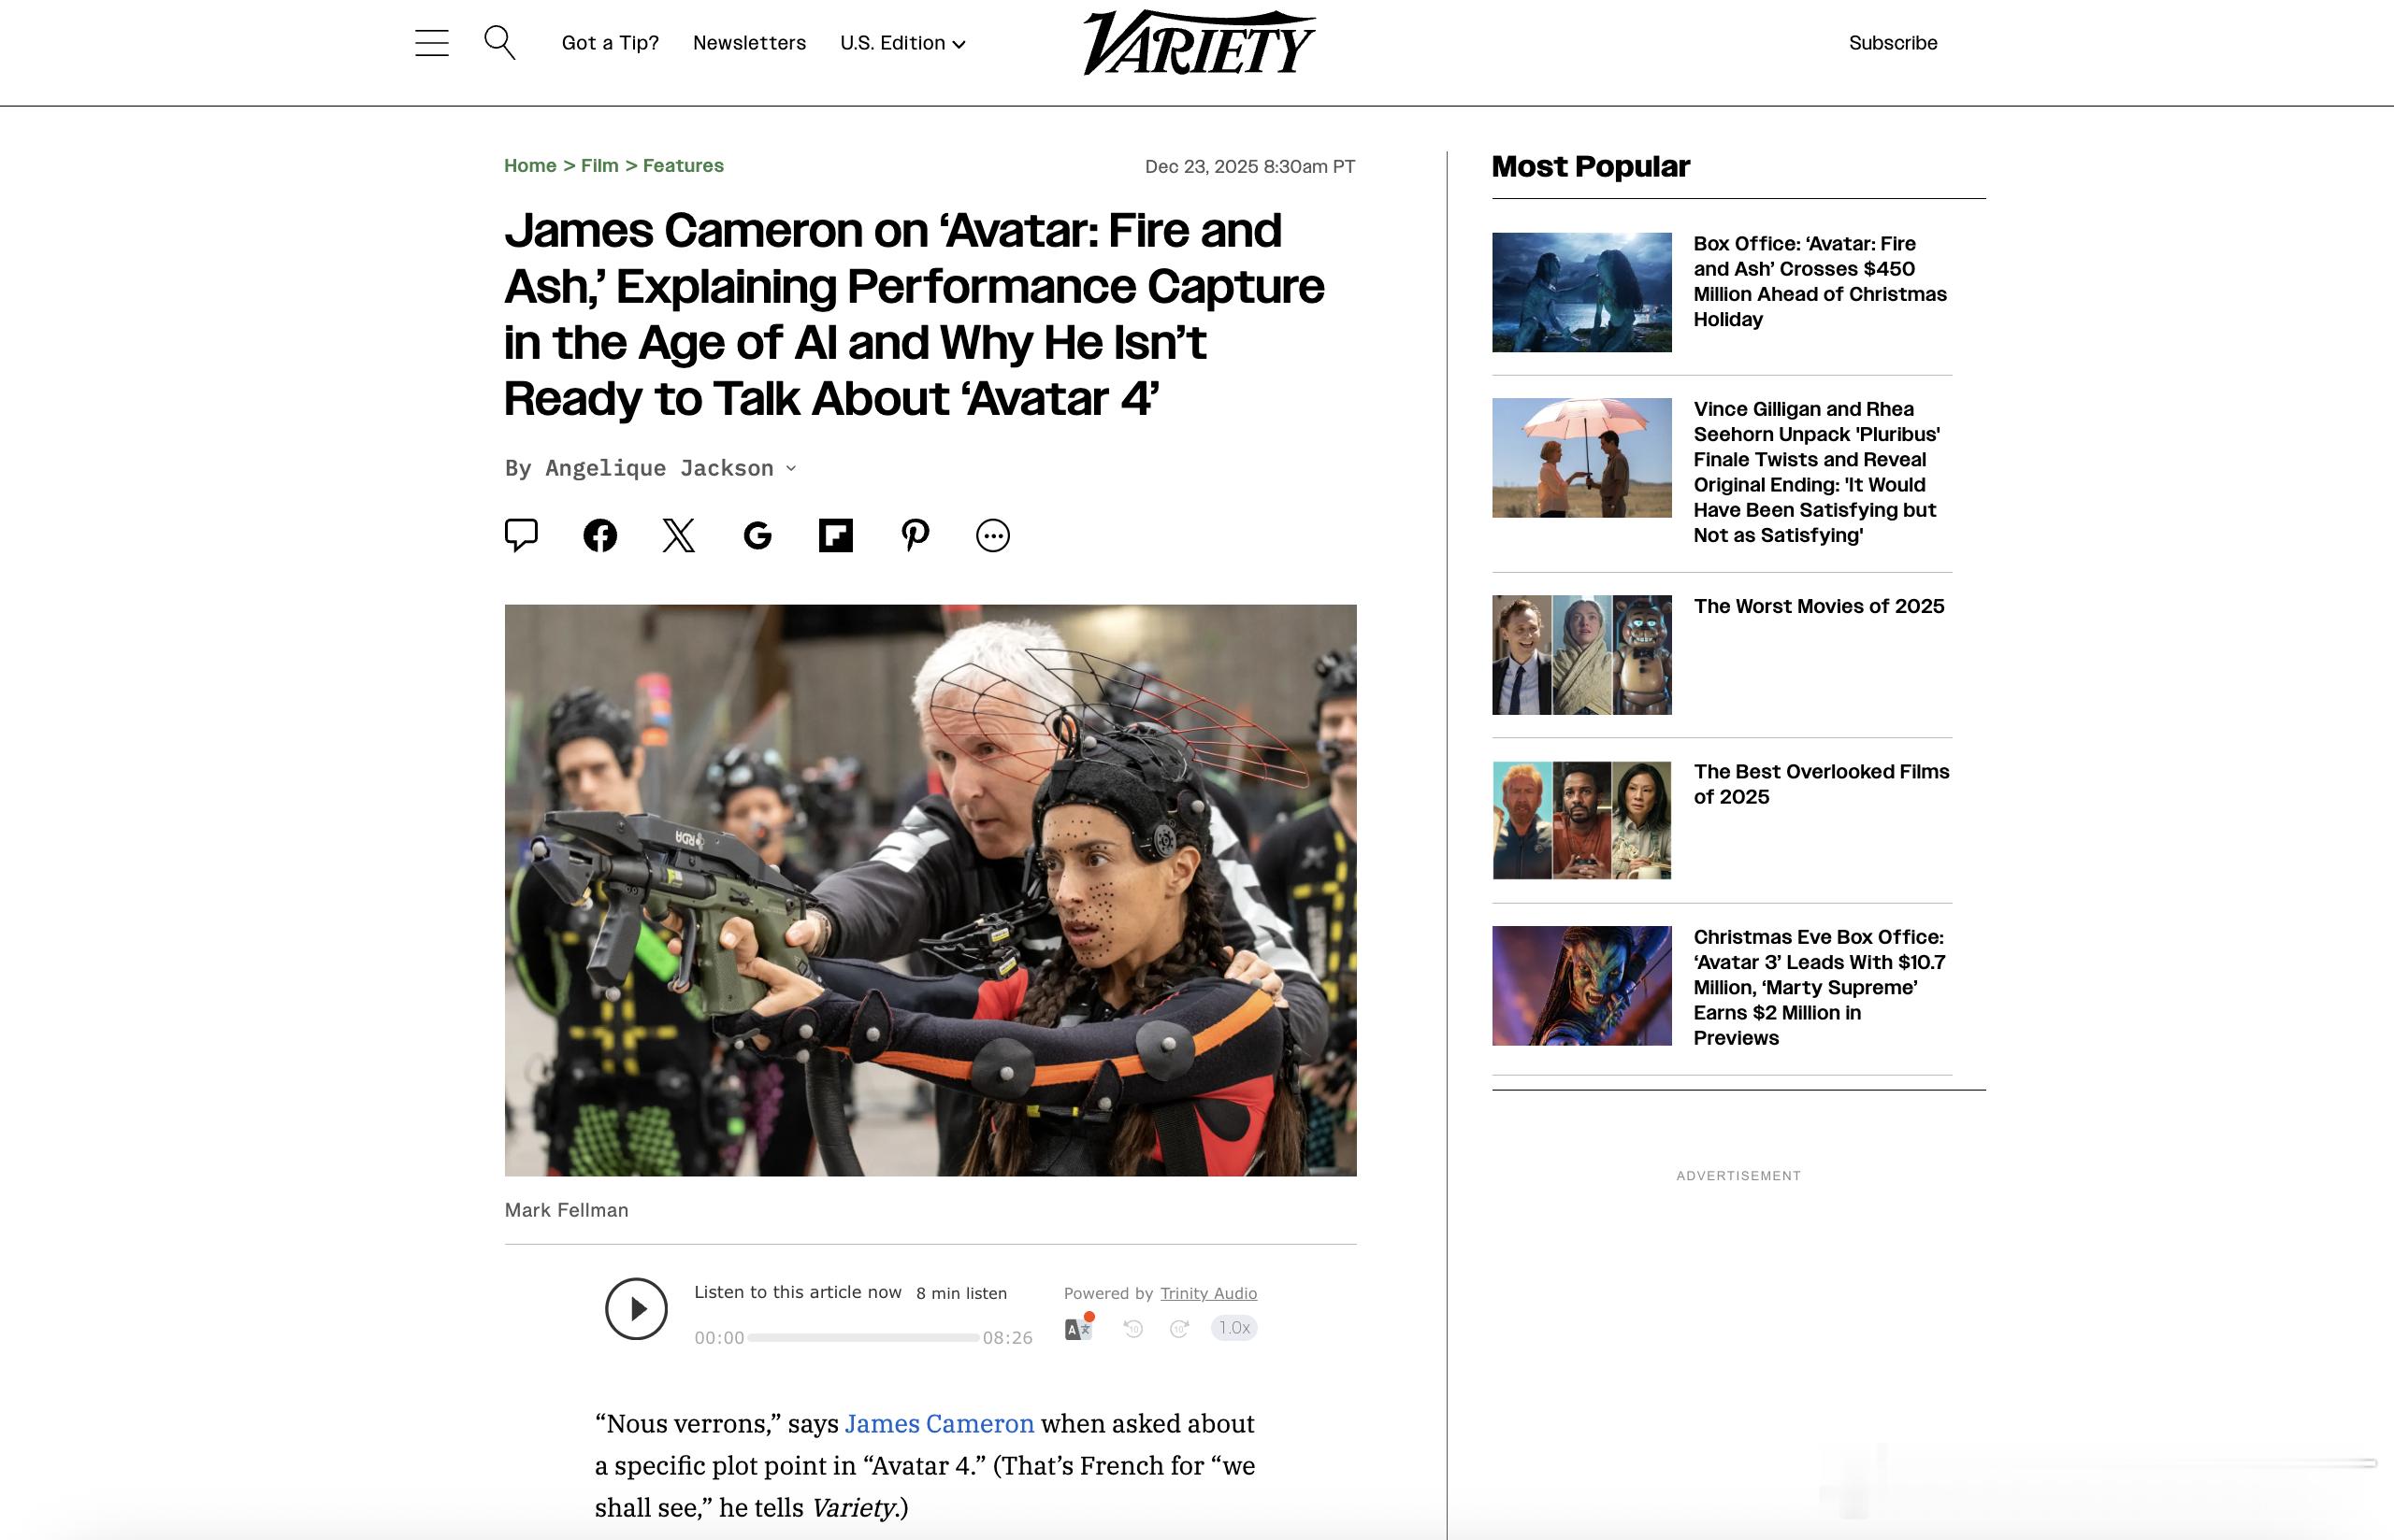Click the audio progress bar
Screen dimensions: 2394x1540
click(x=862, y=1337)
